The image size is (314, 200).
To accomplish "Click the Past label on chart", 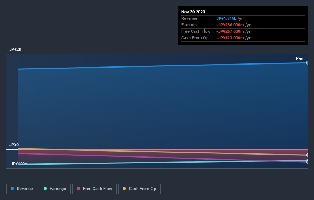I will pyautogui.click(x=300, y=58).
